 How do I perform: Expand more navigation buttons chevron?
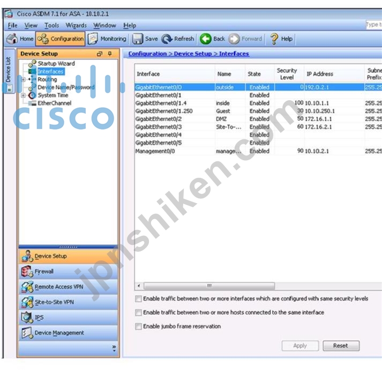click(114, 348)
